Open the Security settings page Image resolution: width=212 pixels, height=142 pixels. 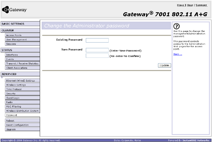coord(22,93)
